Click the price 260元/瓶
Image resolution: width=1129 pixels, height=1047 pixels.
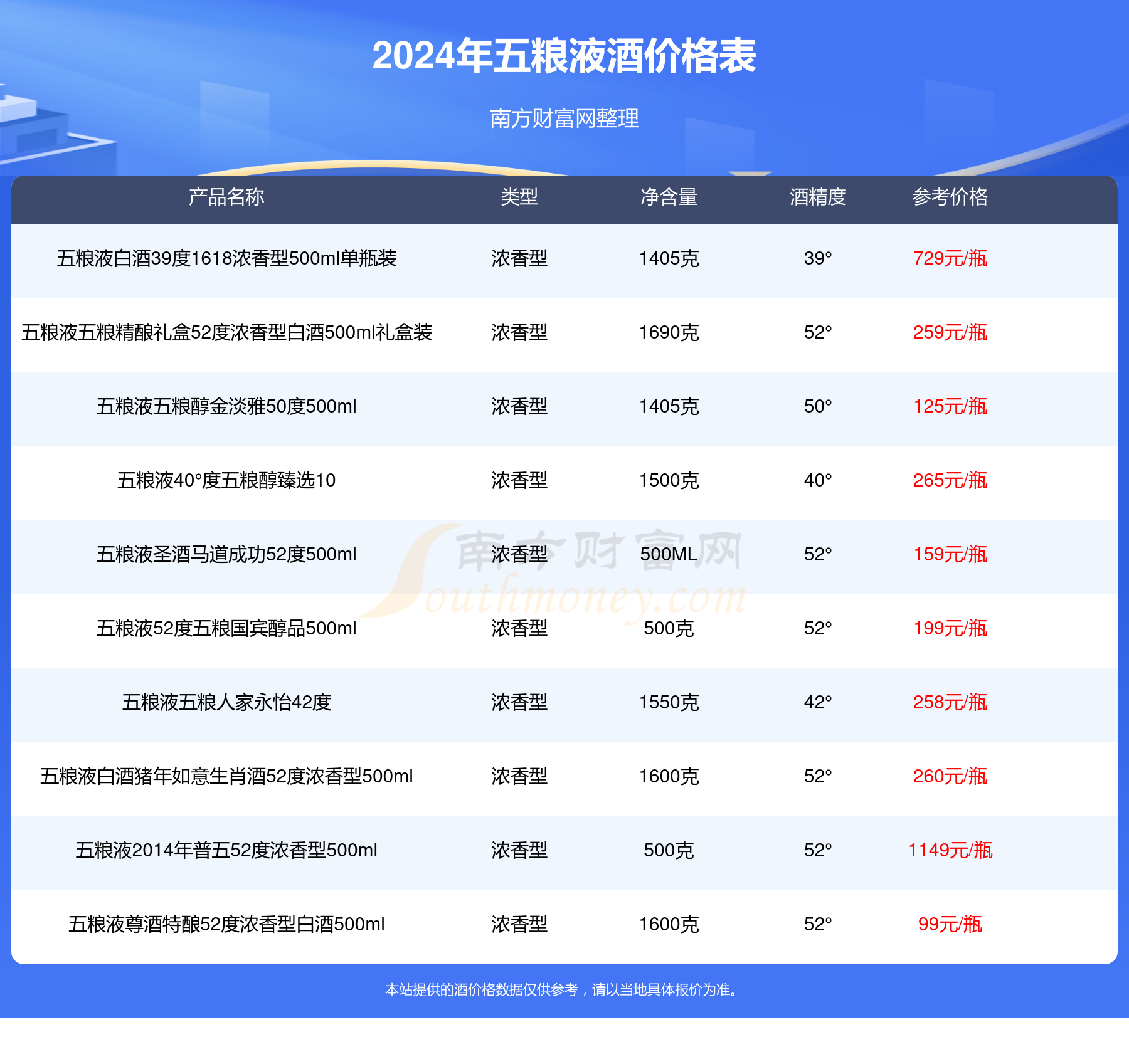950,776
